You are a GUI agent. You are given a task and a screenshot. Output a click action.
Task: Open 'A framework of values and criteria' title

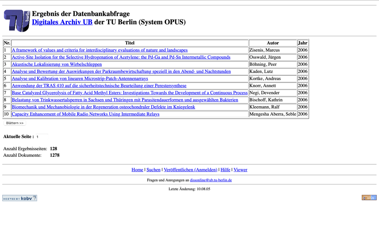point(100,50)
